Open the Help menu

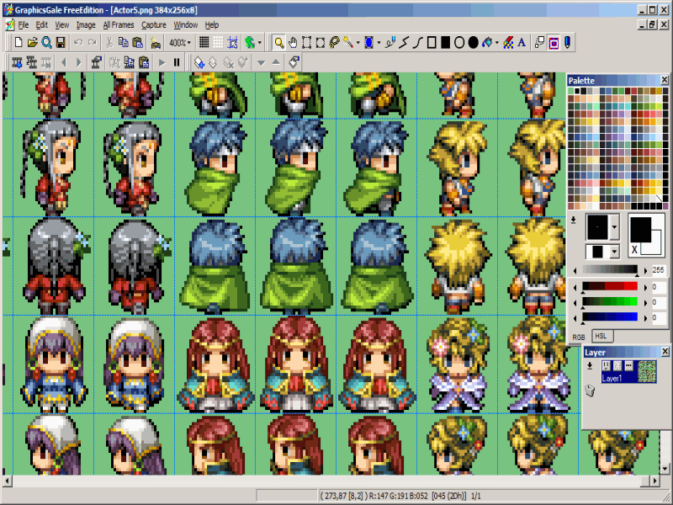pyautogui.click(x=212, y=25)
